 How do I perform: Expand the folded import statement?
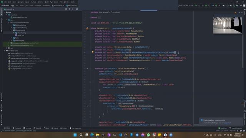click(x=100, y=18)
